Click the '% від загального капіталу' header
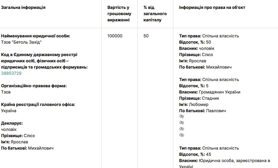 (155, 14)
